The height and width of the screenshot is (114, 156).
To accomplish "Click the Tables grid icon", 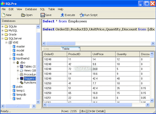I will pyautogui.click(x=22, y=67).
